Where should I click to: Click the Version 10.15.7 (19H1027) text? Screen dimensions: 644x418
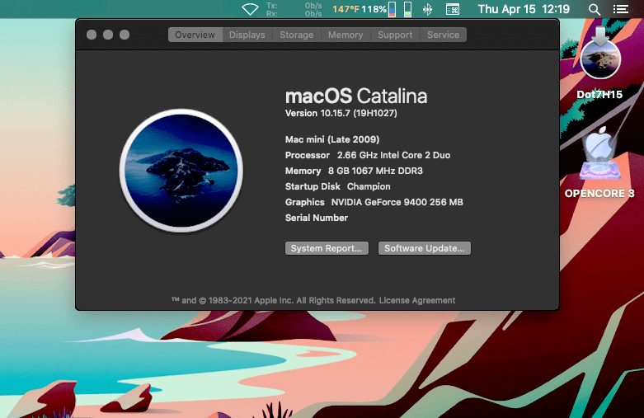pyautogui.click(x=341, y=113)
